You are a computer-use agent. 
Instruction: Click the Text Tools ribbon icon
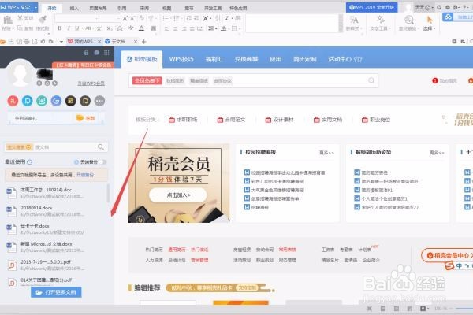click(x=381, y=20)
